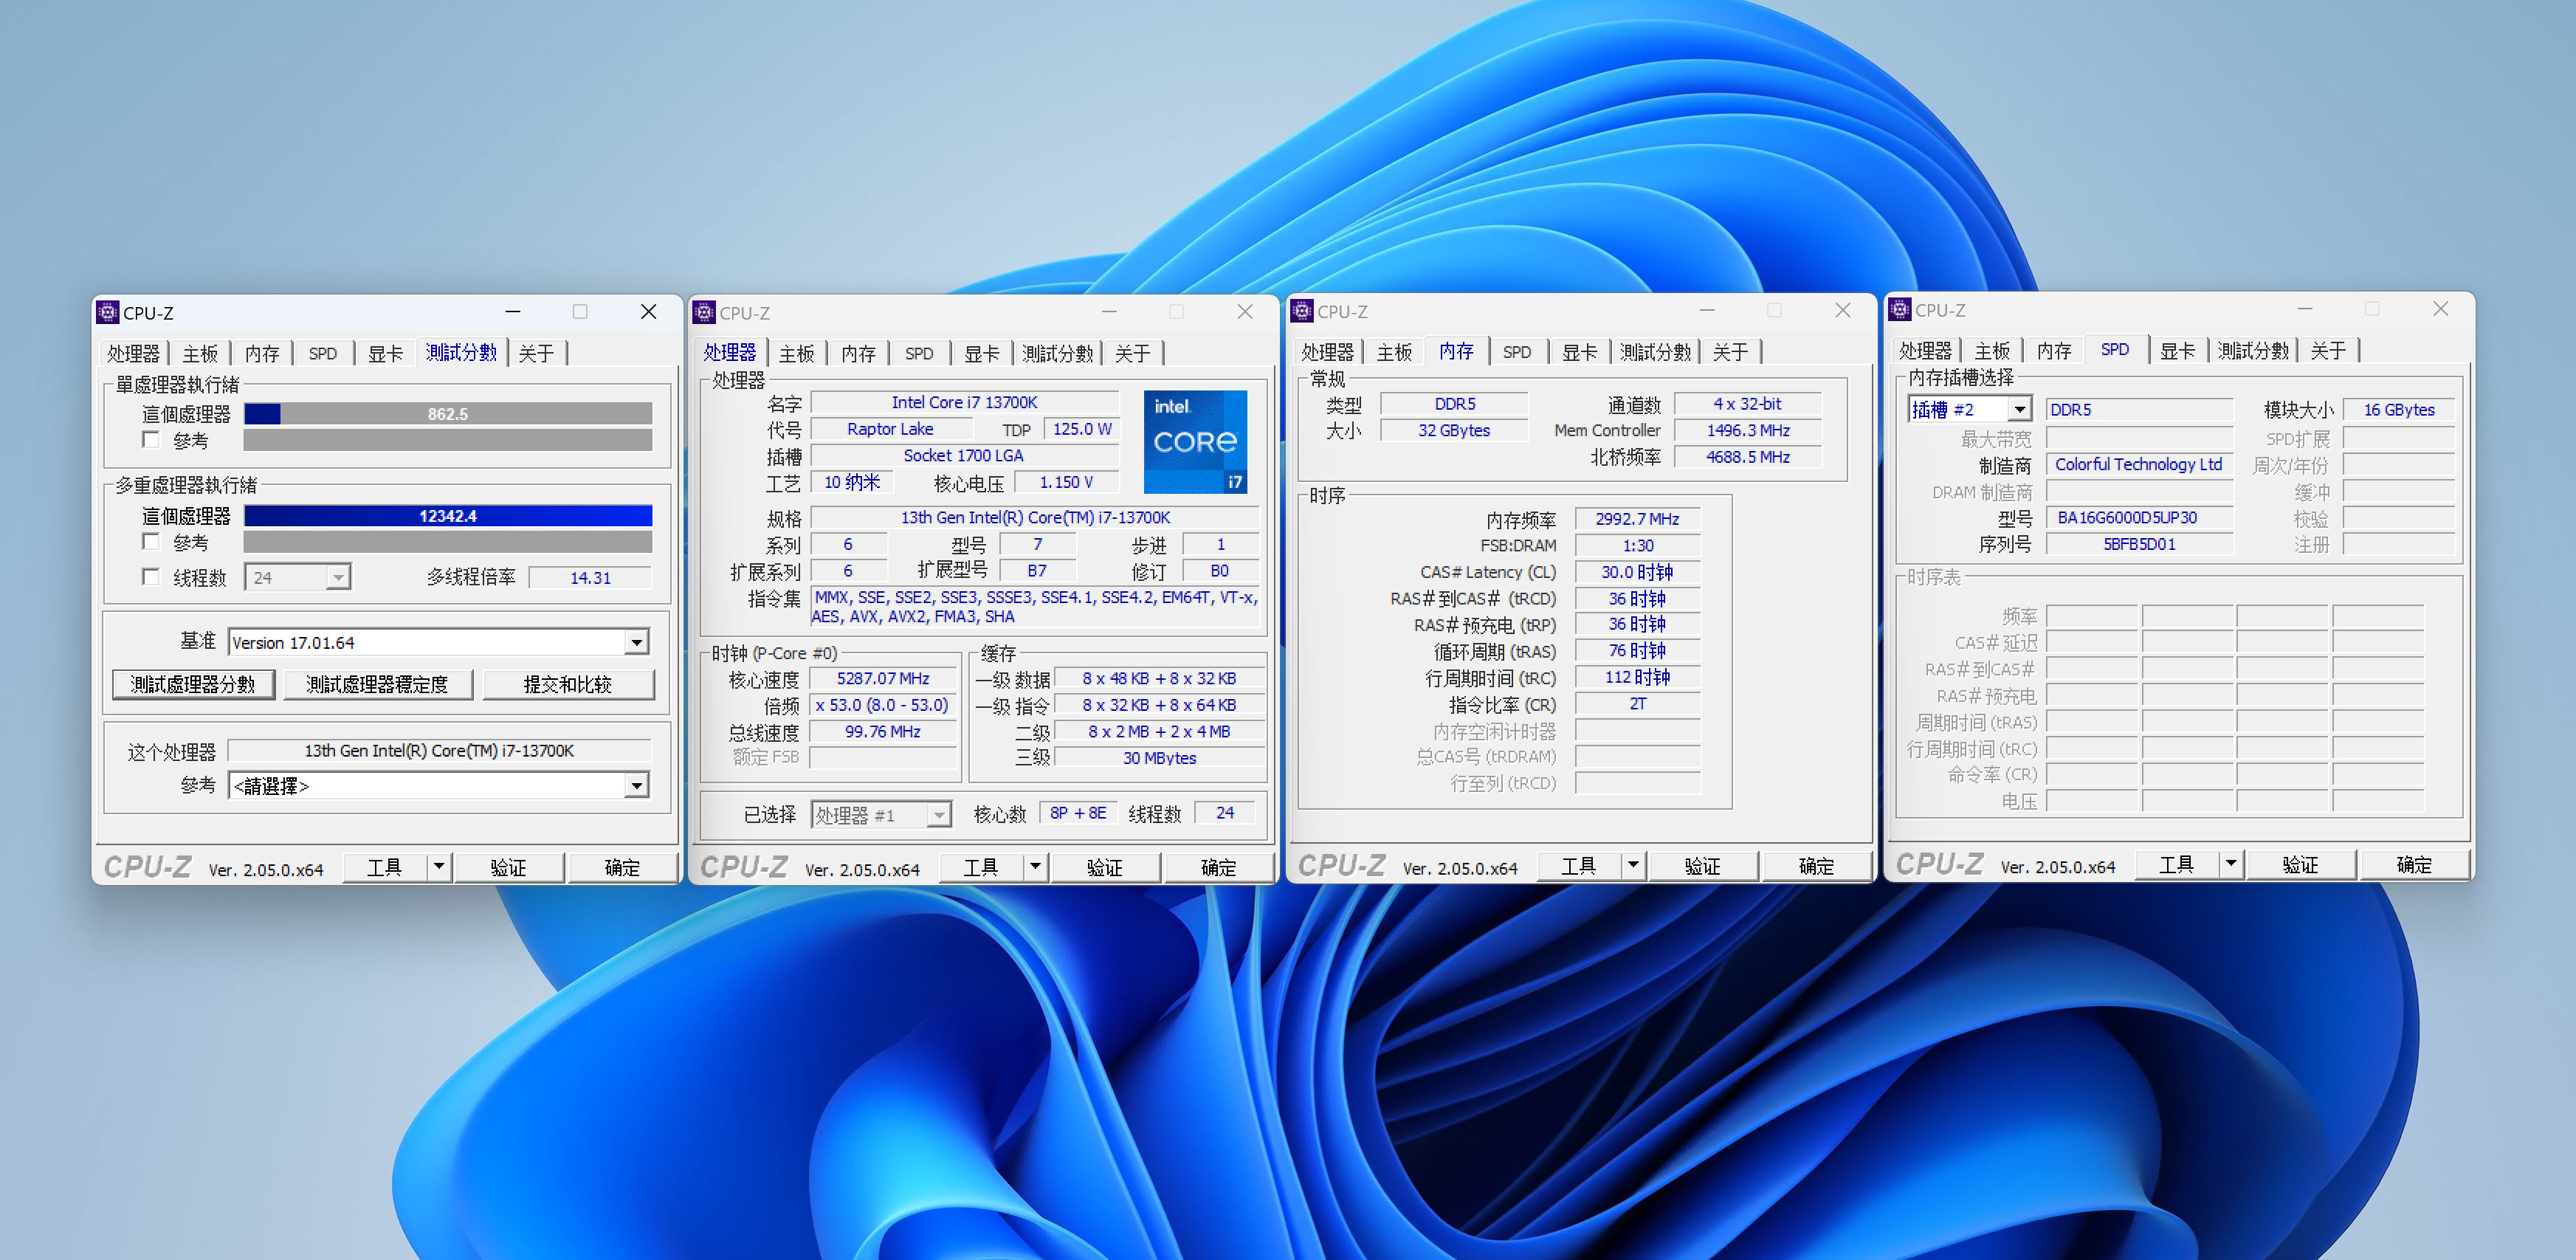Click the CPU-Z app icon in the benchmark window title bar
The height and width of the screenshot is (1260, 2576).
(x=108, y=312)
